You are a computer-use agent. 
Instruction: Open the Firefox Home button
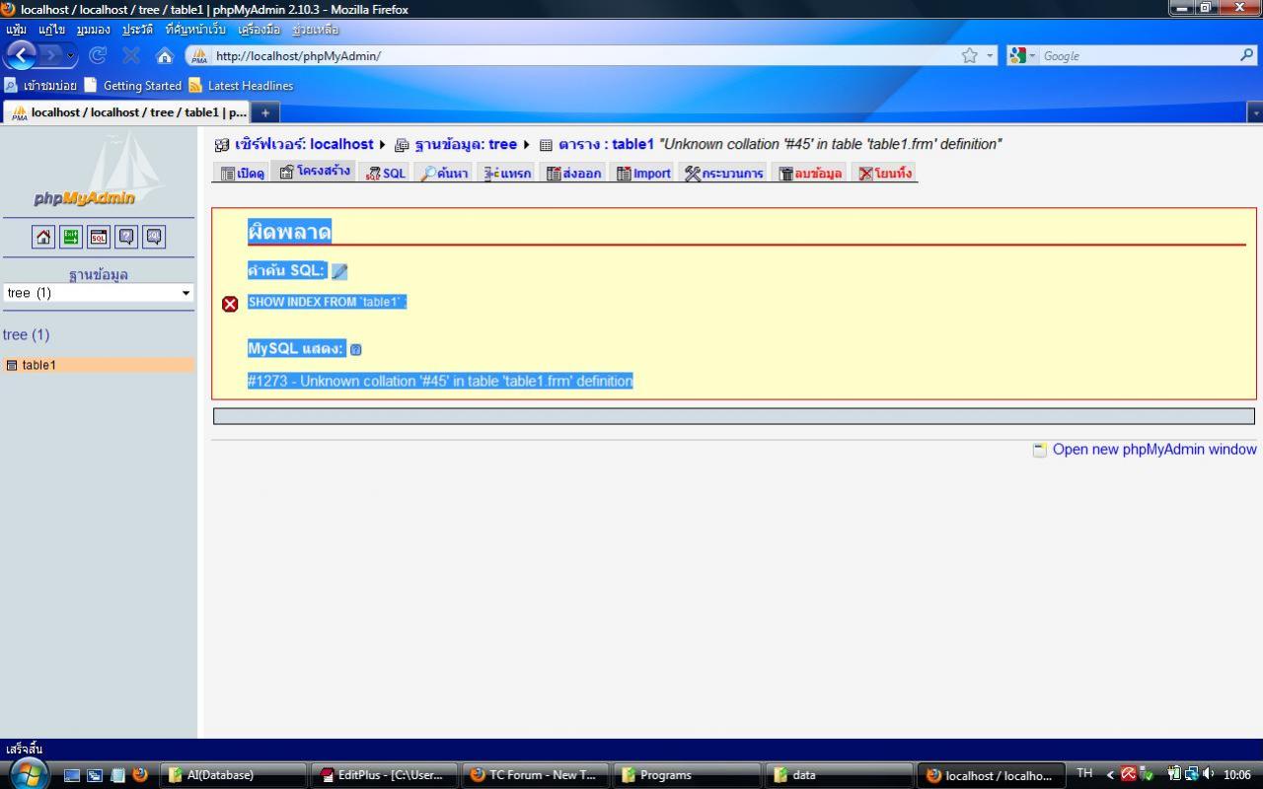click(x=165, y=56)
